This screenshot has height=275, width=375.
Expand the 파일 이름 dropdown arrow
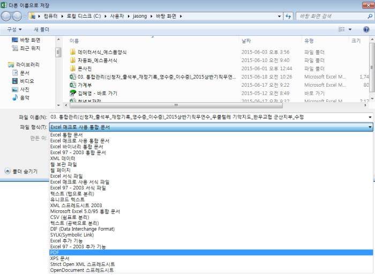click(x=370, y=117)
